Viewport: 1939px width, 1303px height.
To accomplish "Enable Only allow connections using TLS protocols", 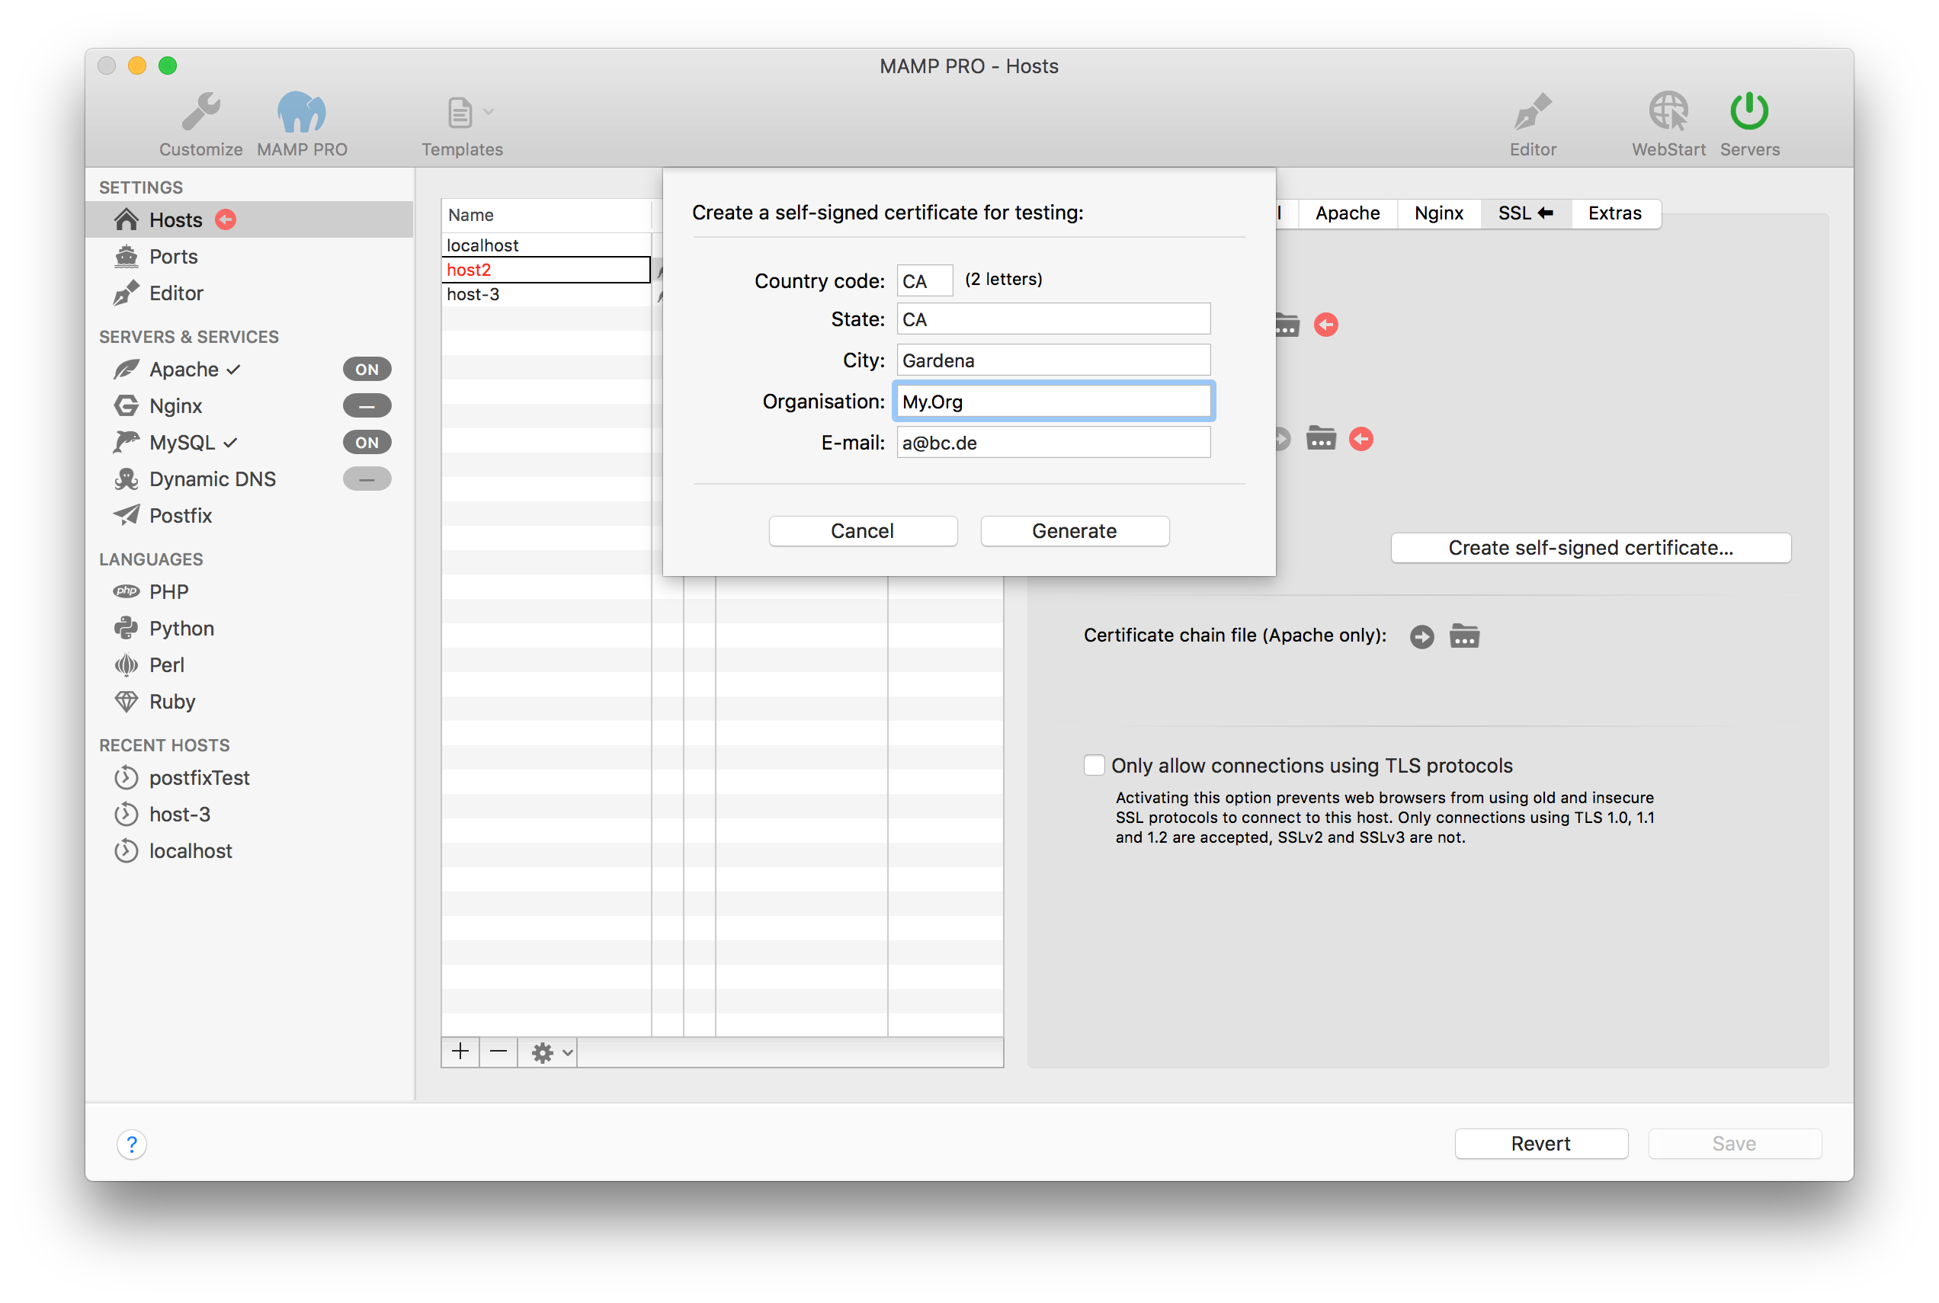I will click(1094, 764).
